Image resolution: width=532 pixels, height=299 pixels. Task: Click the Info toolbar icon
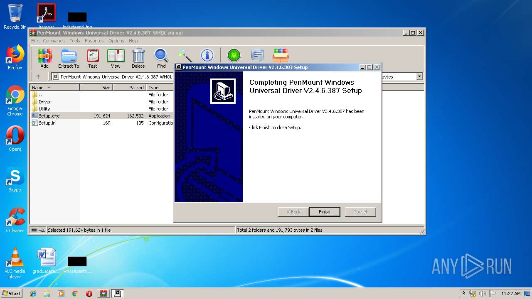[207, 55]
